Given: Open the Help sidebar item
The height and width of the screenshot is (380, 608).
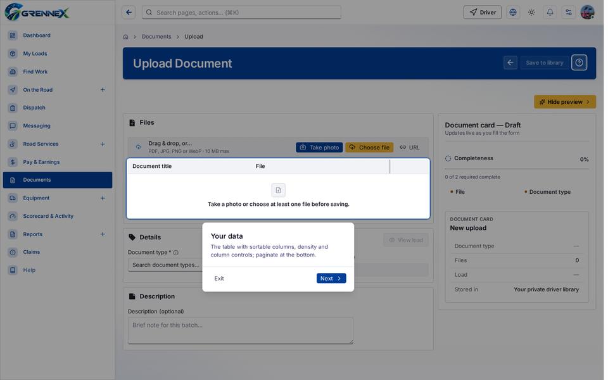Looking at the screenshot, I should 58,270.
